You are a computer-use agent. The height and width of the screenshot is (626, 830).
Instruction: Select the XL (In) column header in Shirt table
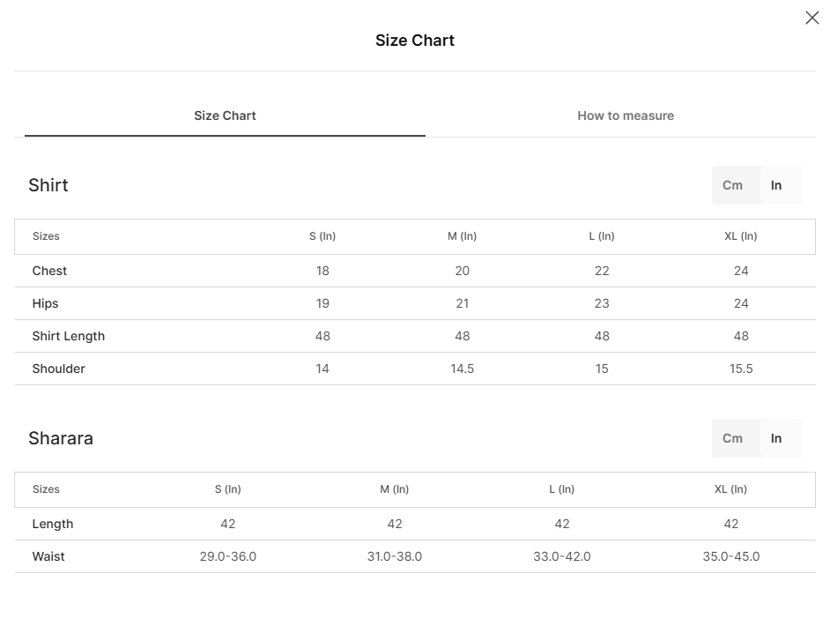740,236
